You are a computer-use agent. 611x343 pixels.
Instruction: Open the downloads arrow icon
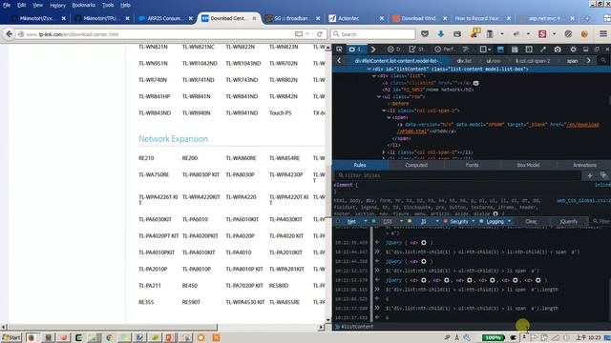pyautogui.click(x=441, y=34)
